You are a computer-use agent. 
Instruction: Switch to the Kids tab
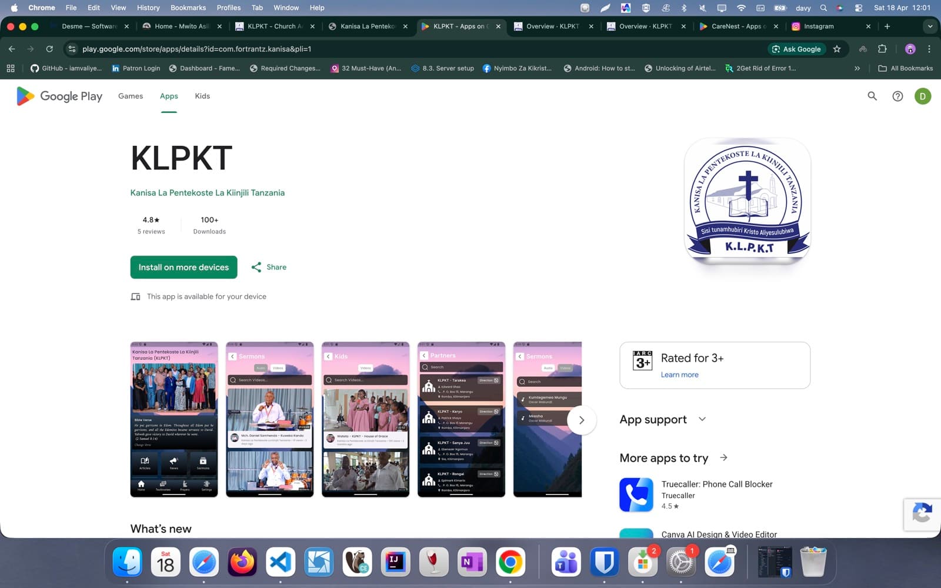click(202, 96)
